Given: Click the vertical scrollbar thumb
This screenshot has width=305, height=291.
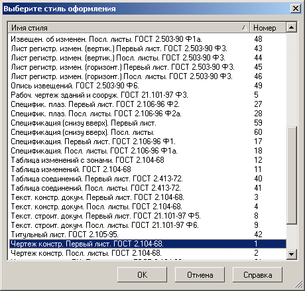Looking at the screenshot, I should [x=291, y=175].
